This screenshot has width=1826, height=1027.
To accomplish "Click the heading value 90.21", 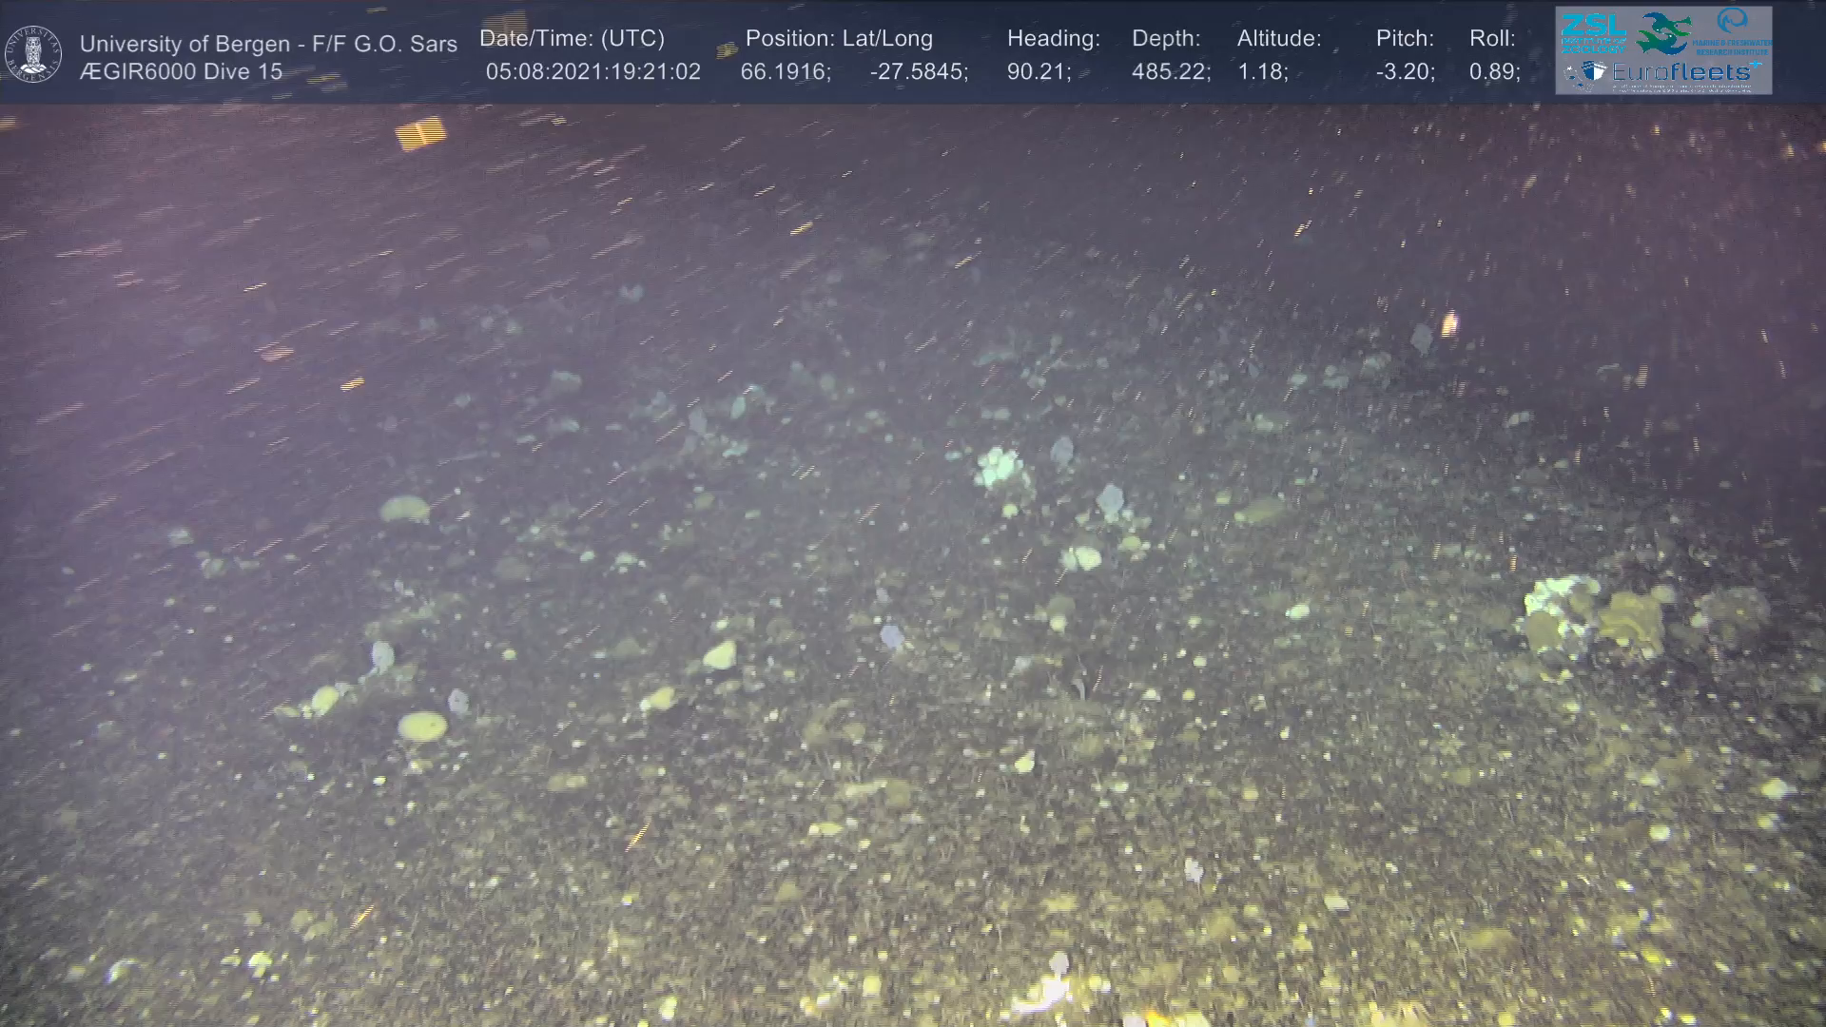I will coord(1039,71).
